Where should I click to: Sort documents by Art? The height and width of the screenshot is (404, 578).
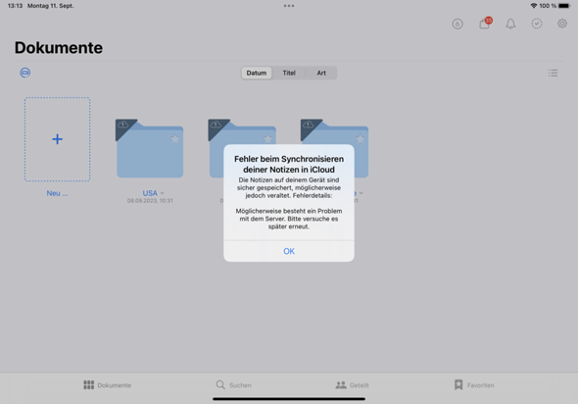pos(321,73)
